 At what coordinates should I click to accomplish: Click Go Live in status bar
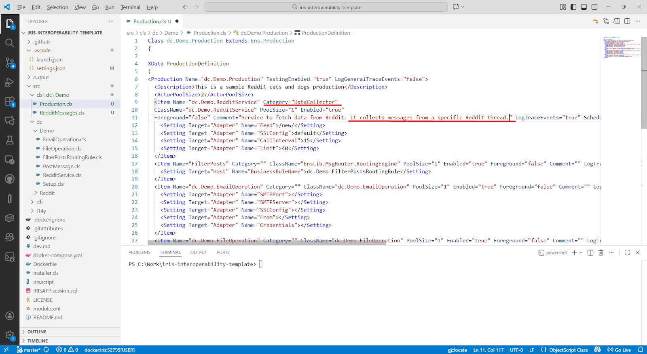pos(619,350)
